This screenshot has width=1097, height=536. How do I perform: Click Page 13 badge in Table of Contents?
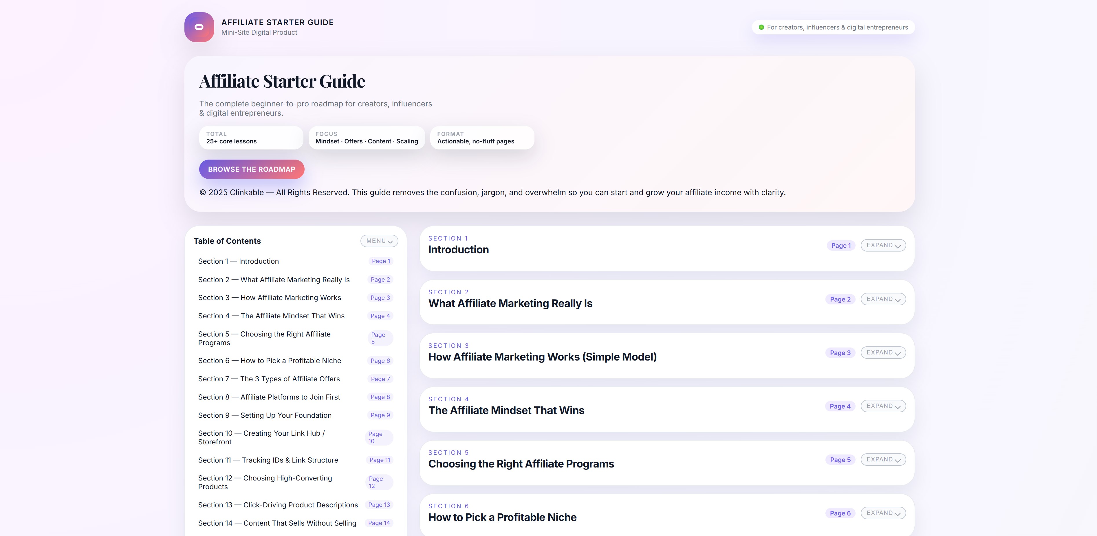point(379,504)
